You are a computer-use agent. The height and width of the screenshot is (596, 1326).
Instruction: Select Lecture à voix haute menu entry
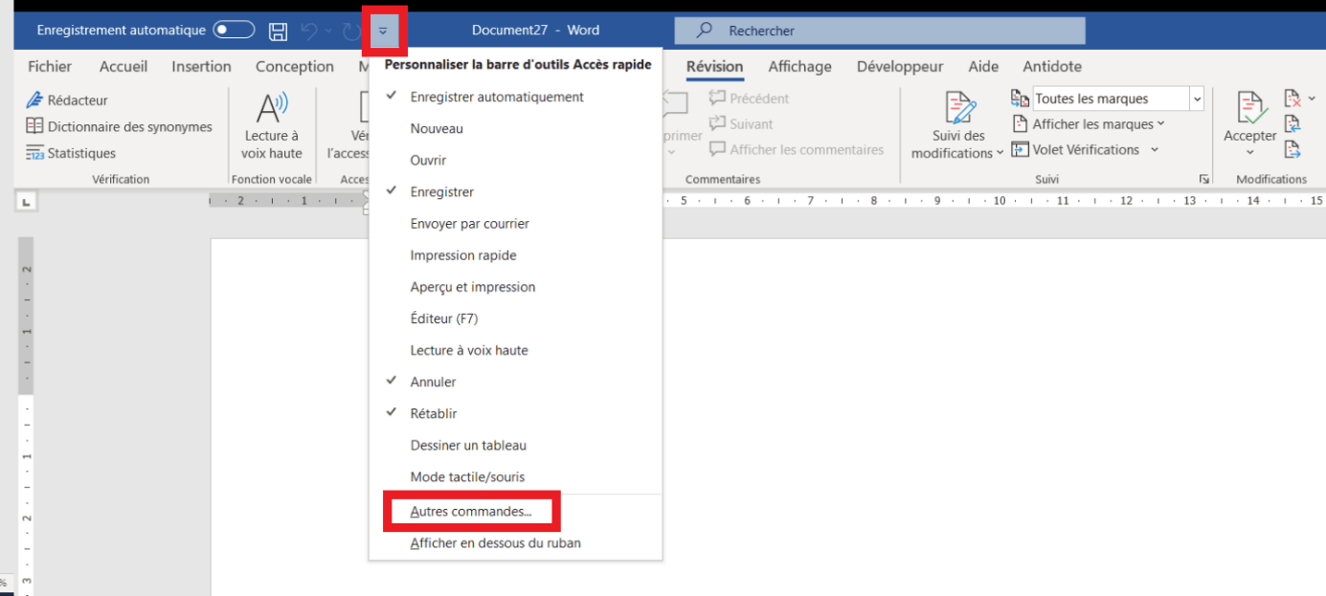[x=516, y=350]
